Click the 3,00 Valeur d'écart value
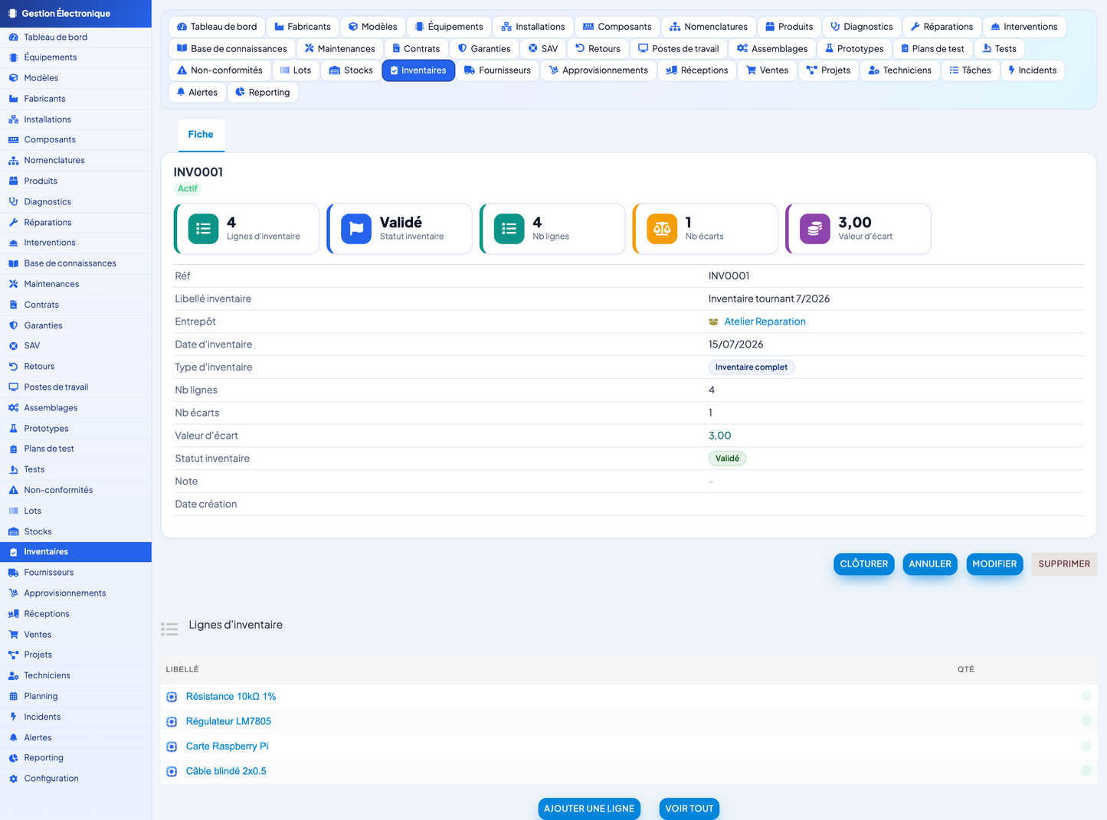Screen dimensions: 1107x820 pos(719,436)
